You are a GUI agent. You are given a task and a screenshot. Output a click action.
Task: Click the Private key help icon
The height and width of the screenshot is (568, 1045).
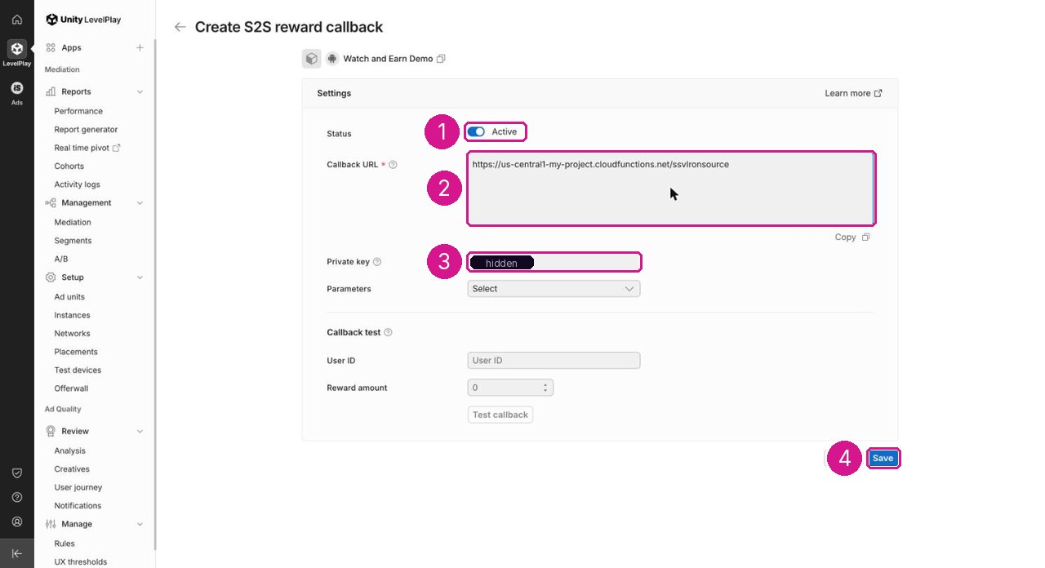point(377,262)
